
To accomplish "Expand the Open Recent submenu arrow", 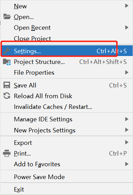I will (127, 27).
